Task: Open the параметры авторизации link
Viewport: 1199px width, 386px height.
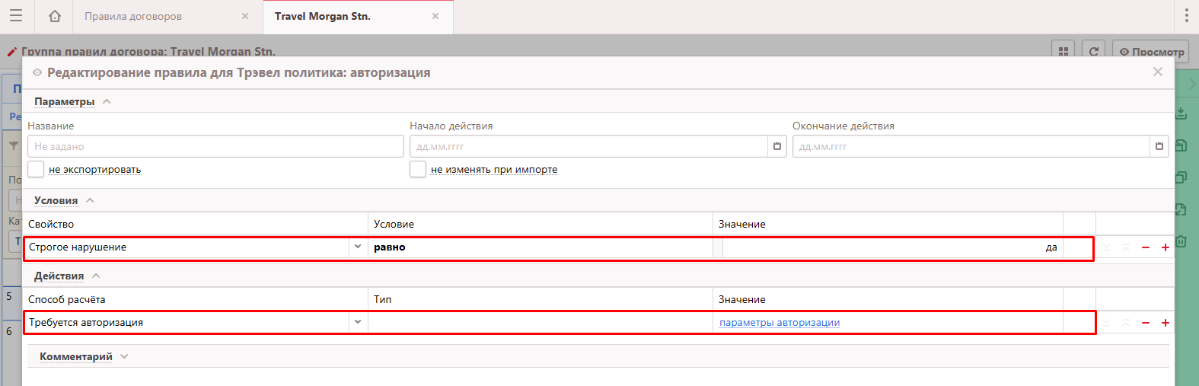Action: [780, 322]
